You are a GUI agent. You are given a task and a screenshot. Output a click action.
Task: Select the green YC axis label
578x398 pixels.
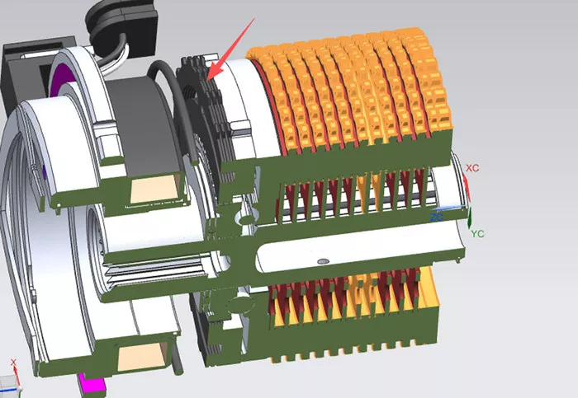point(477,233)
